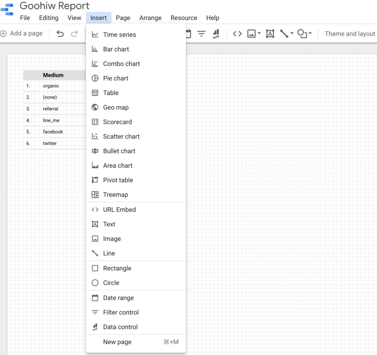Image resolution: width=377 pixels, height=355 pixels.
Task: Click Add a page
Action: (23, 33)
